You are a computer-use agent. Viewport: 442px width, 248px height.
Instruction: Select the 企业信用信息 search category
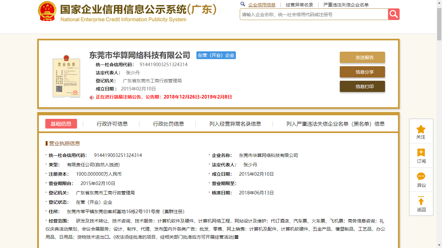click(262, 5)
